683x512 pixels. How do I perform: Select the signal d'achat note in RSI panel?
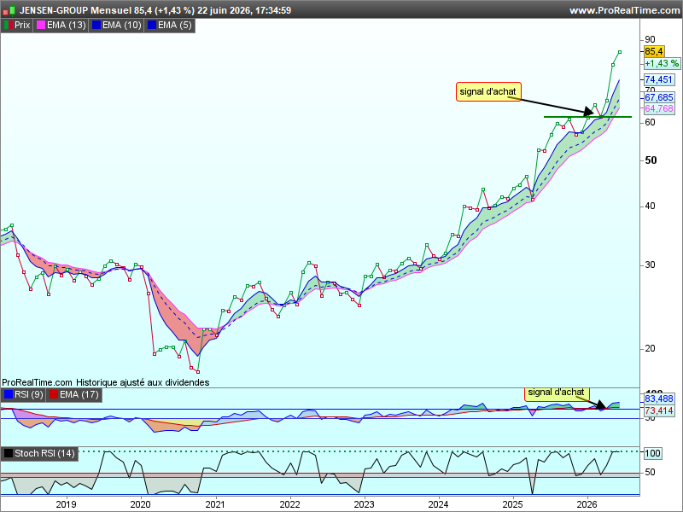coord(557,393)
